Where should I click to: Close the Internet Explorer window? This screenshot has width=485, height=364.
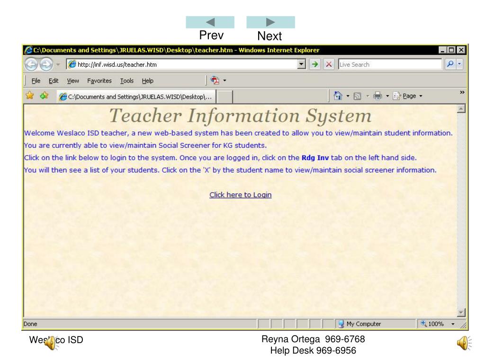click(461, 50)
